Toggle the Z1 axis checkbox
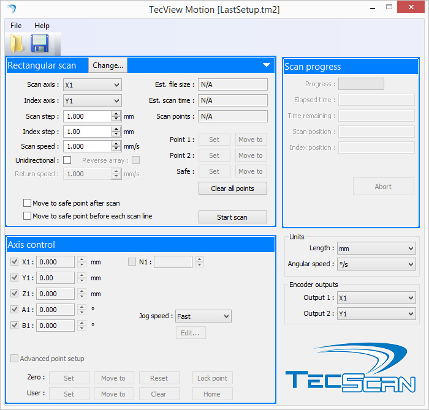 [14, 293]
